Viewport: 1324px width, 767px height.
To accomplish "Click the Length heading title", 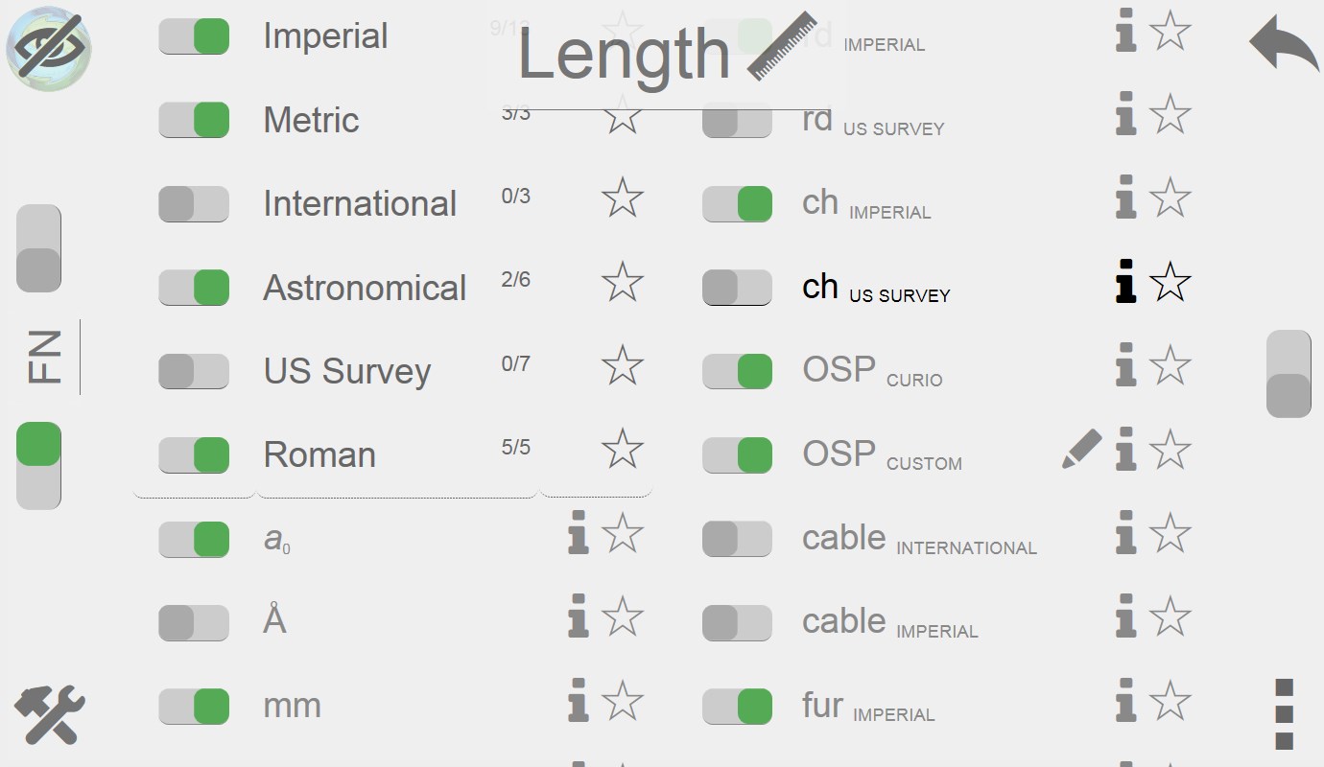I will coord(624,55).
